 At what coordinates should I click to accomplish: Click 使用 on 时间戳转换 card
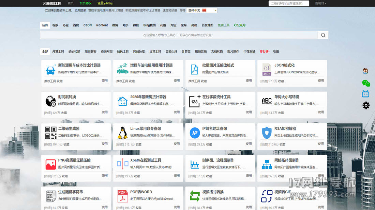point(105,112)
